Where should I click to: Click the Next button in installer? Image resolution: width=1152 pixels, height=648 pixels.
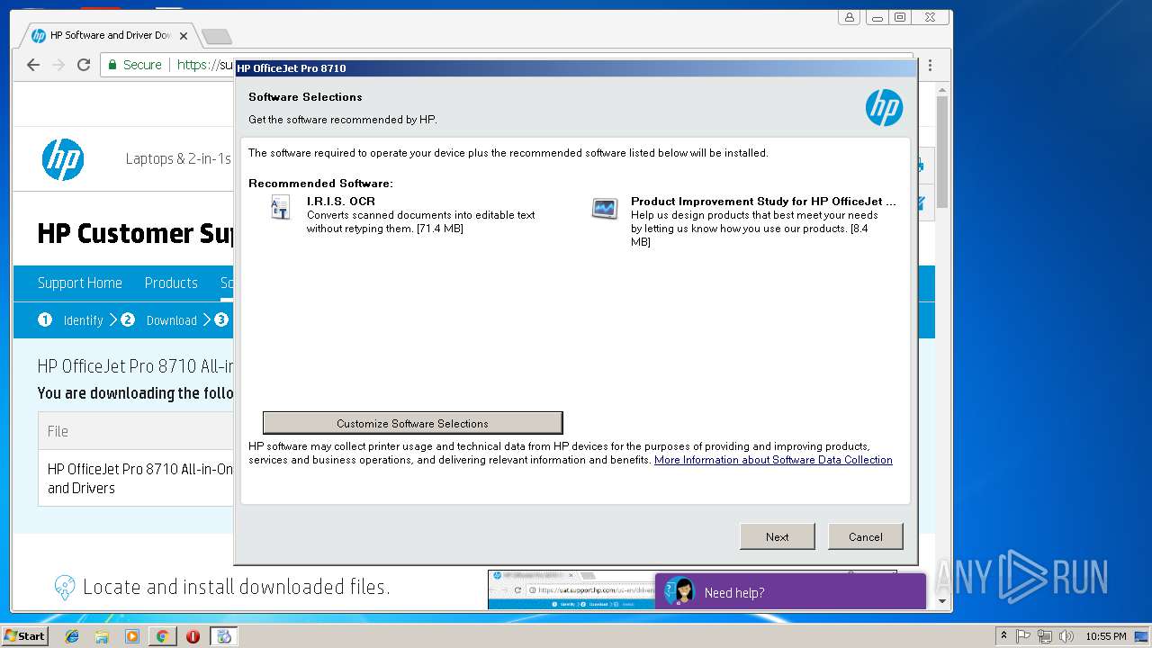[777, 536]
